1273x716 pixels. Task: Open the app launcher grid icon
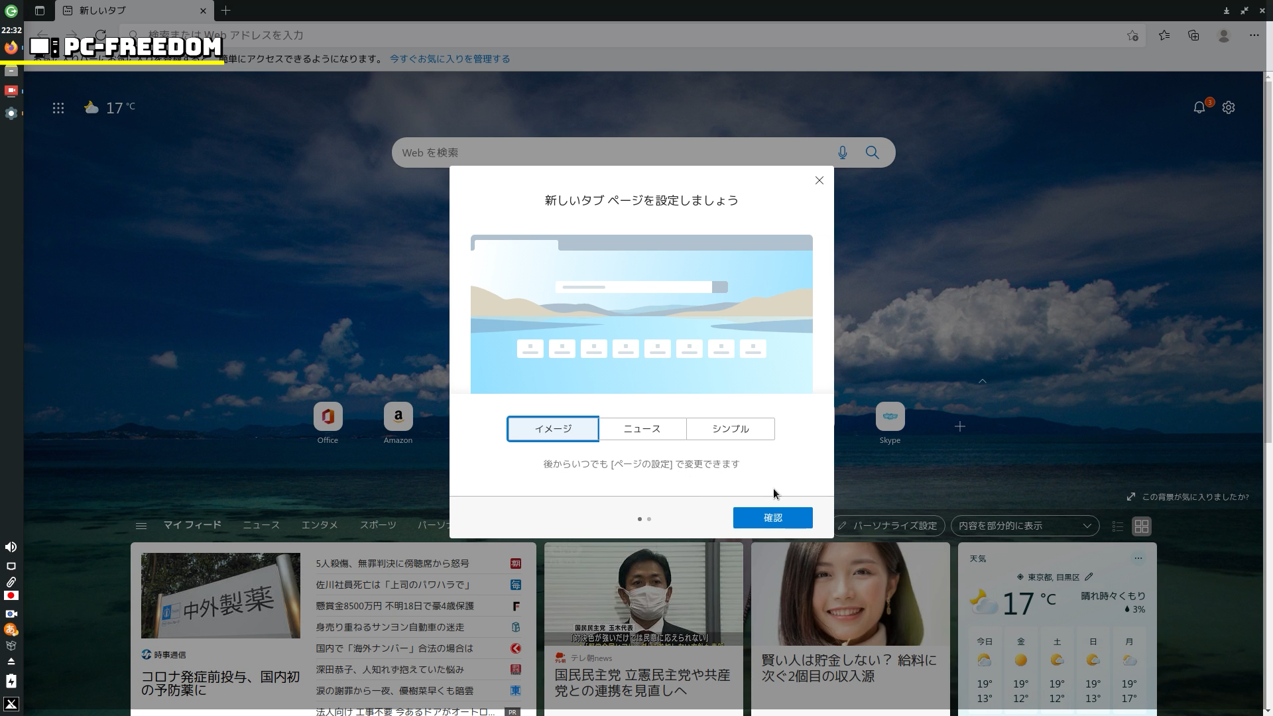[58, 107]
